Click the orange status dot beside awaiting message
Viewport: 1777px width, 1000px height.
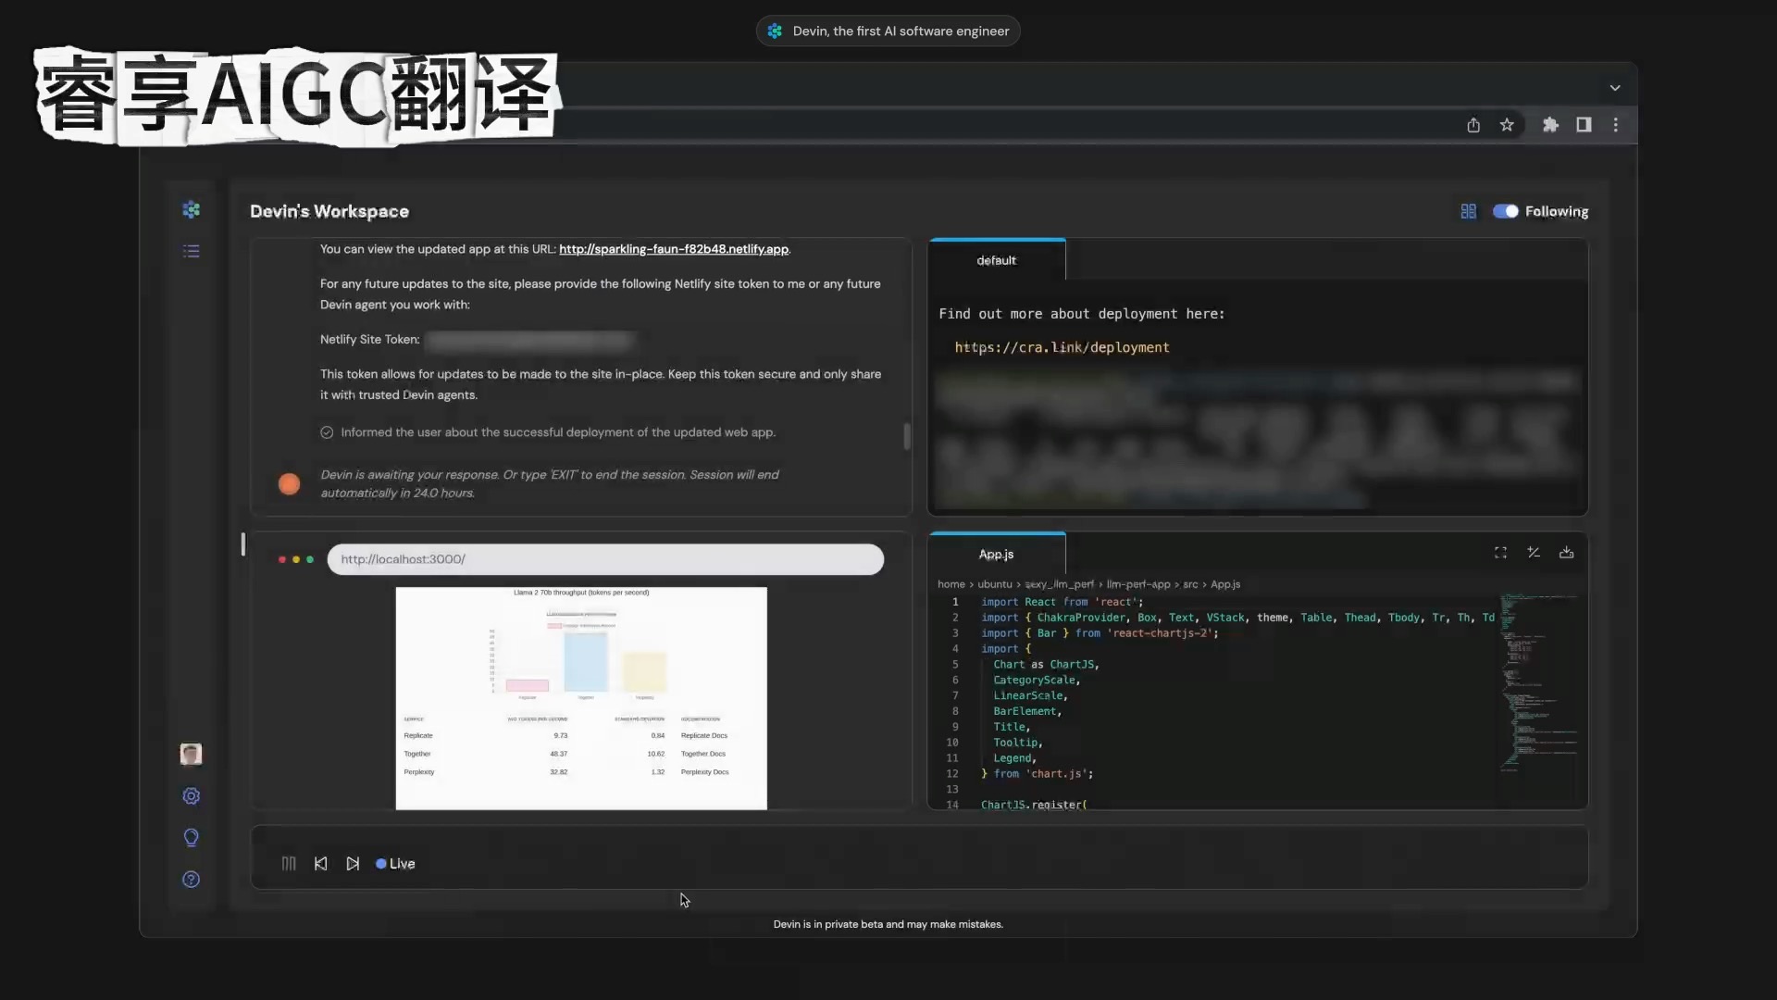click(x=289, y=484)
